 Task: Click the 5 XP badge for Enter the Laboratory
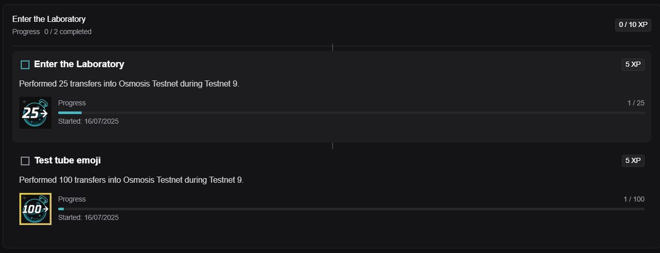(633, 64)
